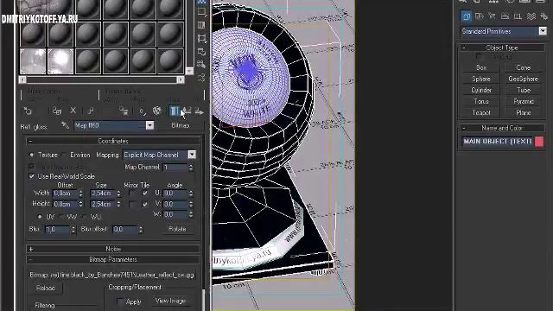
Task: Collapse the Object Type rollout
Action: (x=502, y=48)
